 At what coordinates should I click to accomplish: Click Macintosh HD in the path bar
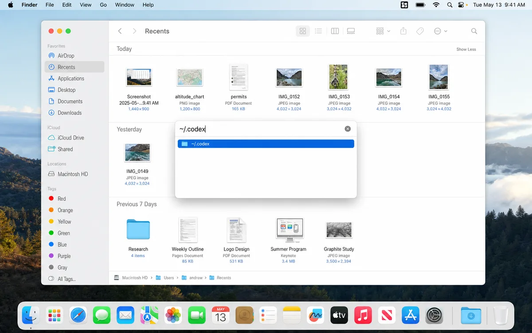pyautogui.click(x=131, y=278)
